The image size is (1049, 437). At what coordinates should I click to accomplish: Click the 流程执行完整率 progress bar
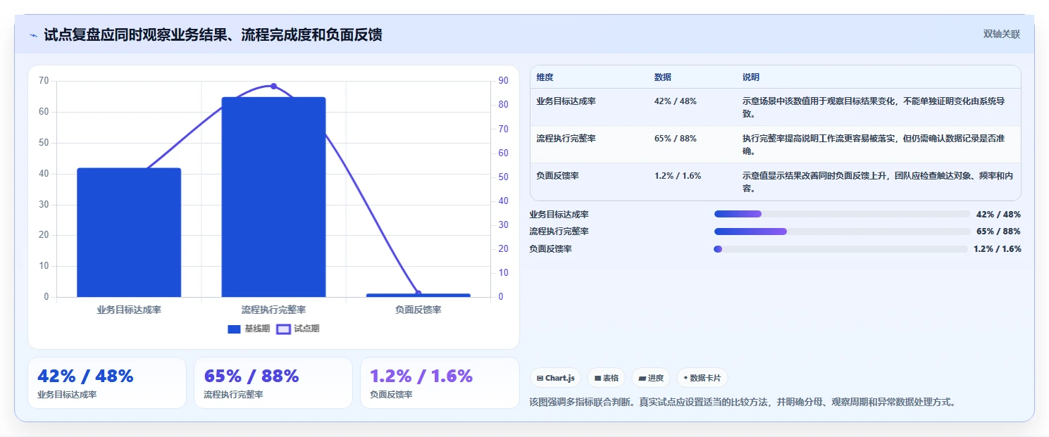[843, 231]
